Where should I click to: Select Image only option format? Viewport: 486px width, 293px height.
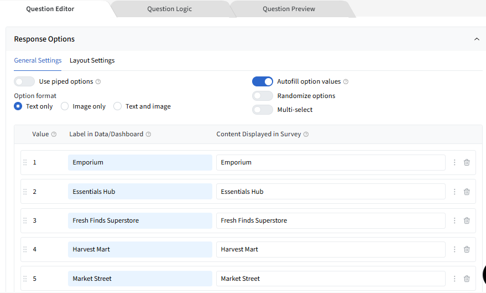65,106
